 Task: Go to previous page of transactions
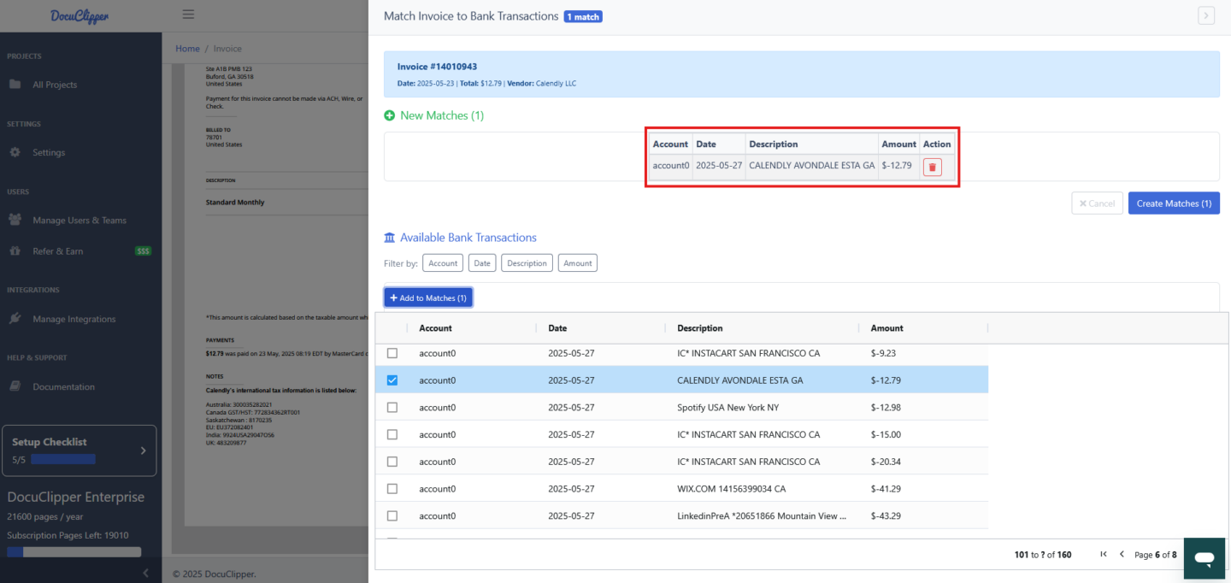(x=1122, y=555)
